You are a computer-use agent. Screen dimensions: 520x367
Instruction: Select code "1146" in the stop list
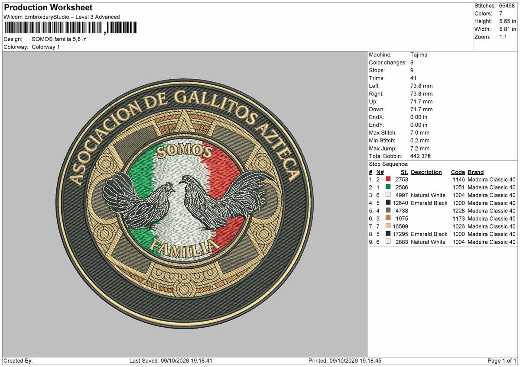[x=458, y=180]
